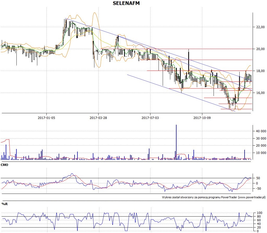The height and width of the screenshot is (233, 267).
Task: Click the %R indicator label
Action: click(5, 204)
